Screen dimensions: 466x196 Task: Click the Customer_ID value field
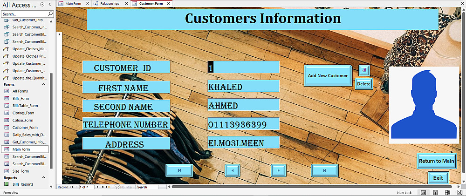click(x=243, y=67)
